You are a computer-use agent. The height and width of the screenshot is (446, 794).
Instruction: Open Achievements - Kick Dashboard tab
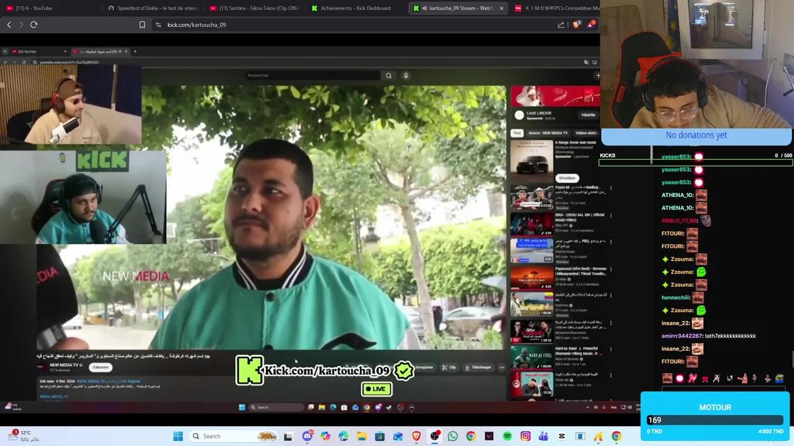pos(355,8)
